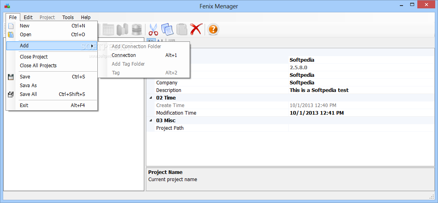
Task: Select Add Connection Folder submenu item
Action: click(144, 47)
